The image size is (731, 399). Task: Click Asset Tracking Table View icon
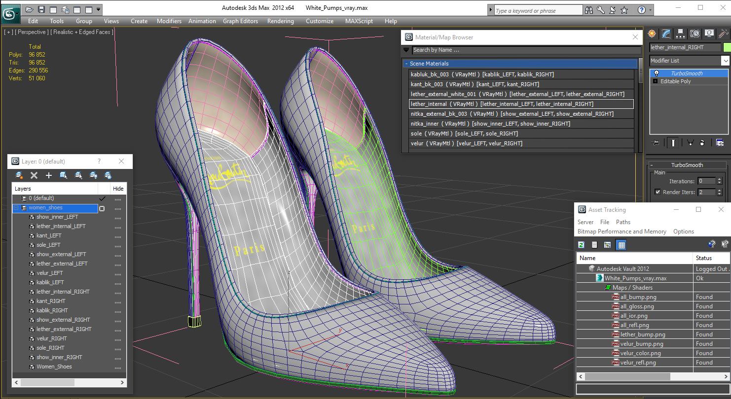tap(621, 245)
